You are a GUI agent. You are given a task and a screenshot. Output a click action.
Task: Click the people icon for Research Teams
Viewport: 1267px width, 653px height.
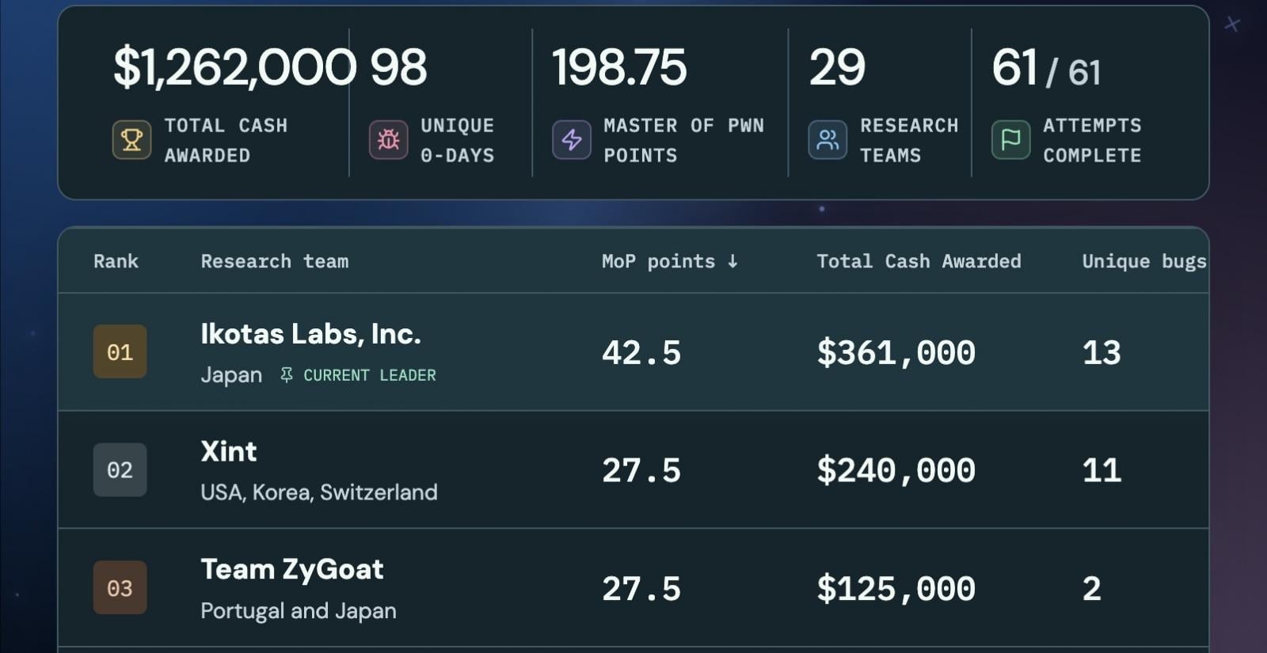[828, 140]
